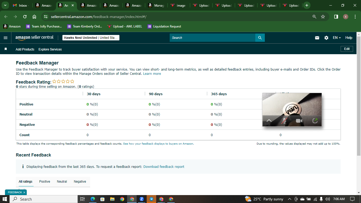Open the Help link in the header
The width and height of the screenshot is (361, 203).
(349, 38)
